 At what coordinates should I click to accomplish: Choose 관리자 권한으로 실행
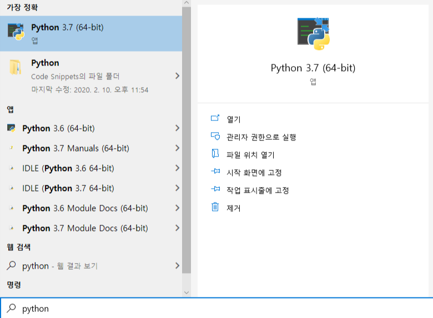click(261, 137)
